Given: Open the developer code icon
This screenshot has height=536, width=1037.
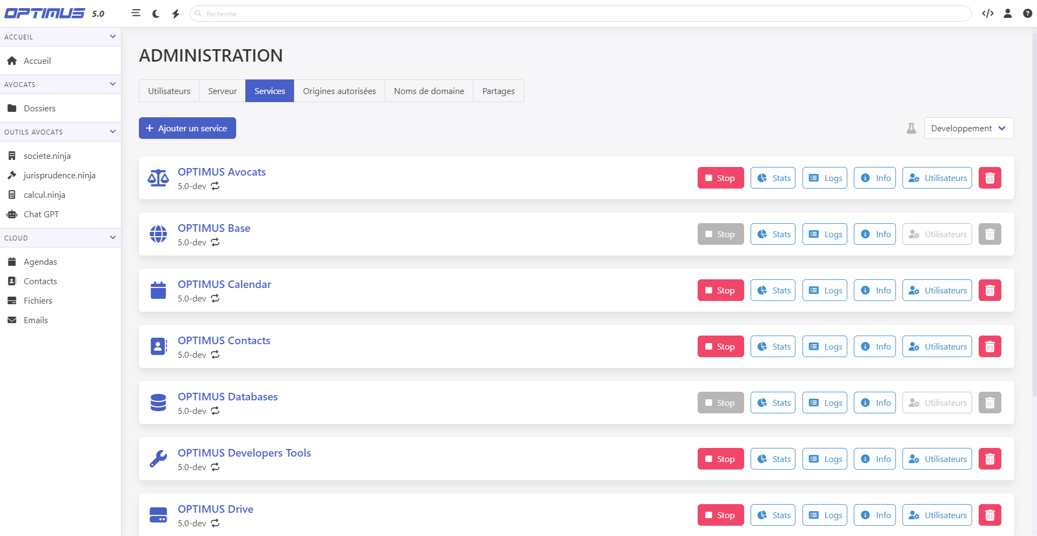Looking at the screenshot, I should click(988, 14).
